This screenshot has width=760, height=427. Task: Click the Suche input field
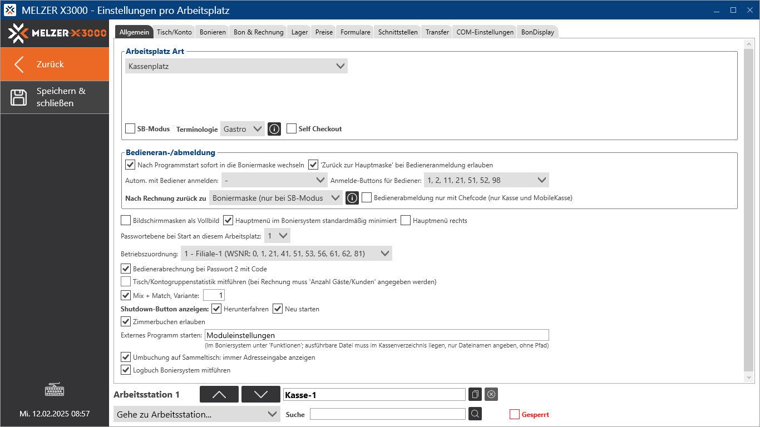[x=387, y=414]
